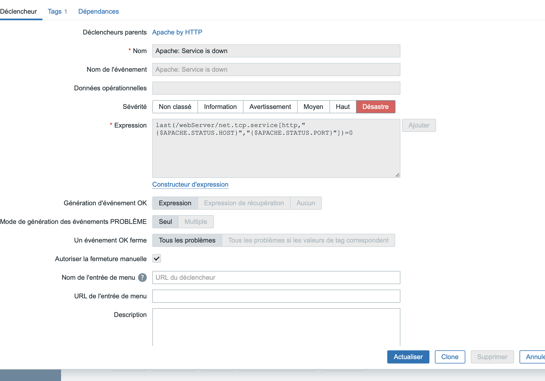Click in the Nom de l'entrée de menu field
The width and height of the screenshot is (545, 381).
[276, 278]
